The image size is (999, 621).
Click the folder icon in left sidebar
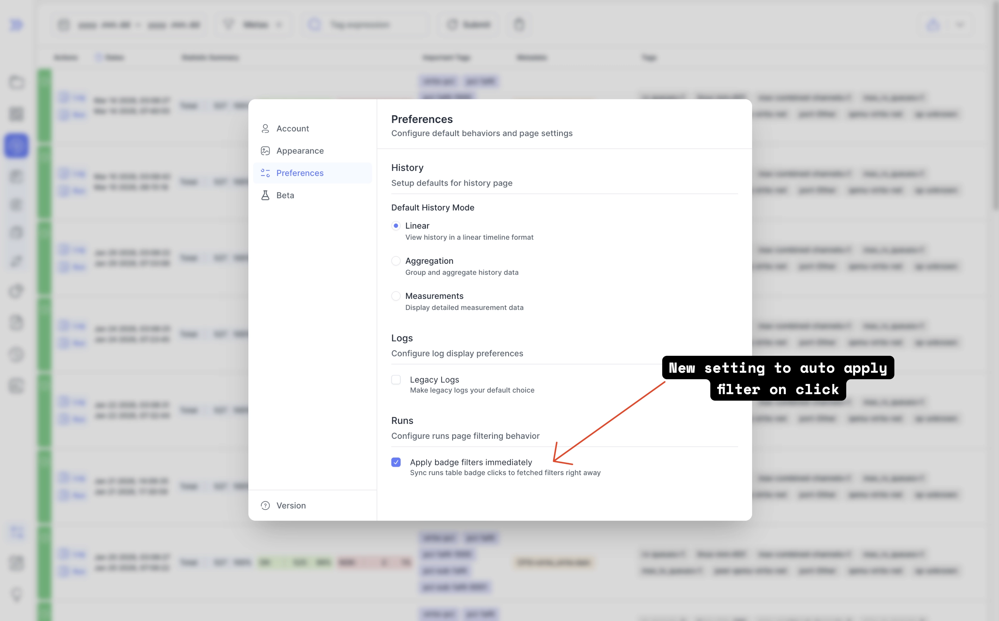point(16,82)
